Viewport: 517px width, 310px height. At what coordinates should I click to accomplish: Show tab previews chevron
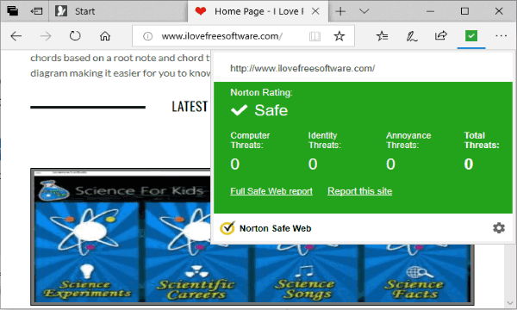click(364, 11)
